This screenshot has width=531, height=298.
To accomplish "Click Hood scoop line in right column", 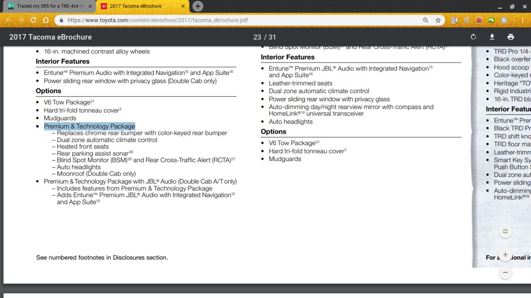I will (x=511, y=68).
